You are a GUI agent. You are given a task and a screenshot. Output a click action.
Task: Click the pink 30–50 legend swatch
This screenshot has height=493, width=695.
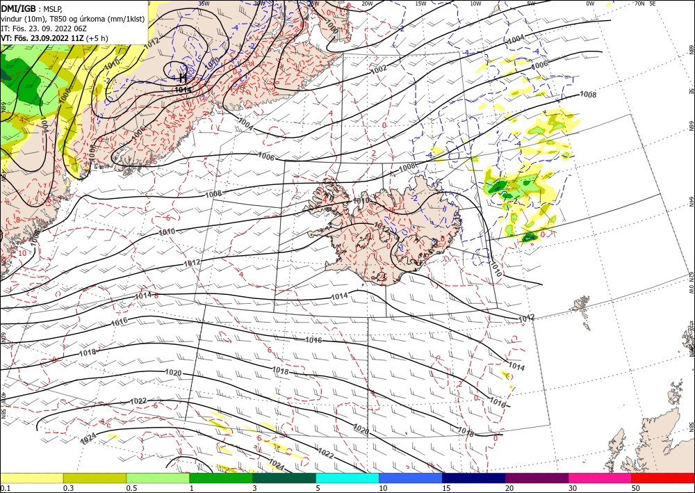click(600, 478)
